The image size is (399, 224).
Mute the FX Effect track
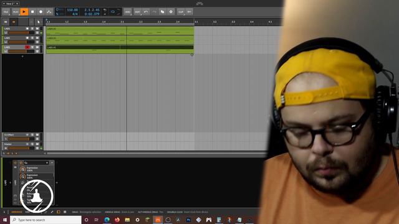point(37,135)
